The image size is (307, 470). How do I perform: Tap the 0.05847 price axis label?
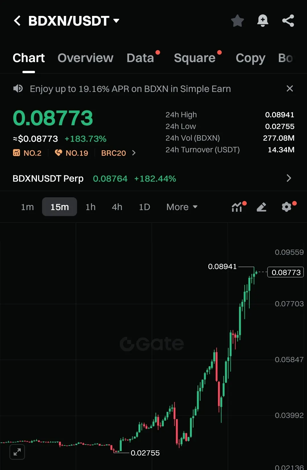point(289,360)
